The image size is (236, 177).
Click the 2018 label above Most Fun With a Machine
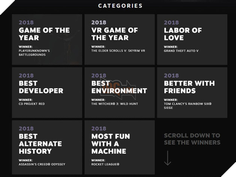[99, 129]
